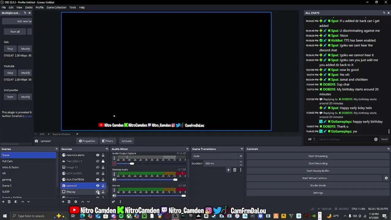Increase transition duration stepper
The image size is (391, 220).
(x=241, y=162)
